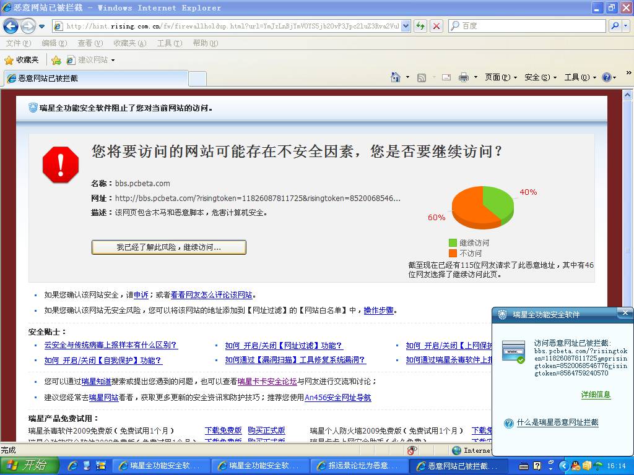Click 下载免费版 link for 瑞星杀毒软件2009
The image size is (634, 475).
pos(223,430)
